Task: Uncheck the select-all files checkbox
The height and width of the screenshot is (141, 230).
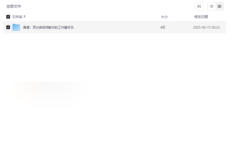Action: click(x=8, y=17)
